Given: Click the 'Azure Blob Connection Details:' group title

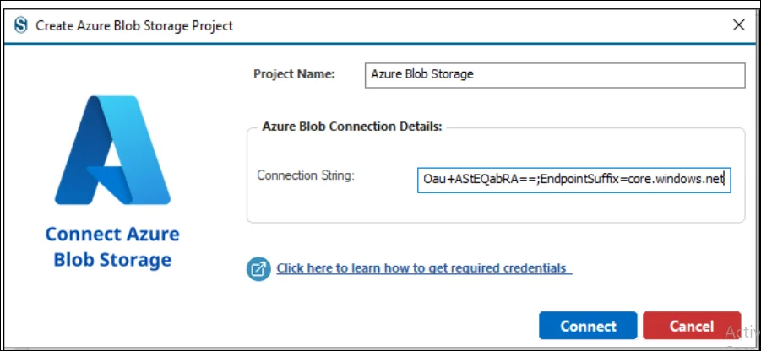Looking at the screenshot, I should pyautogui.click(x=352, y=127).
